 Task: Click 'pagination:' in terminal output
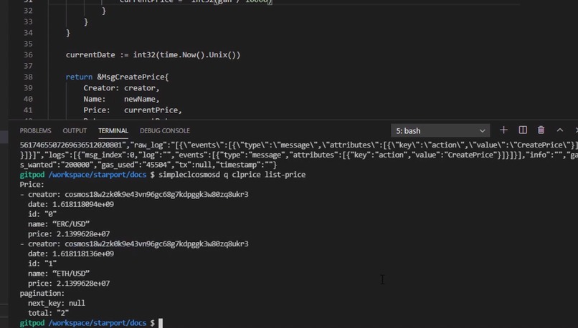[x=42, y=294]
